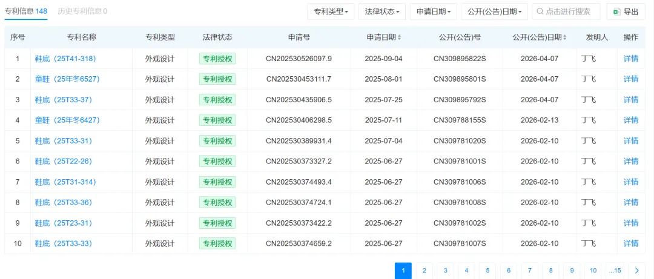View 详情 for 童鞋（25年冬6427）row
This screenshot has height=279, width=654.
630,120
